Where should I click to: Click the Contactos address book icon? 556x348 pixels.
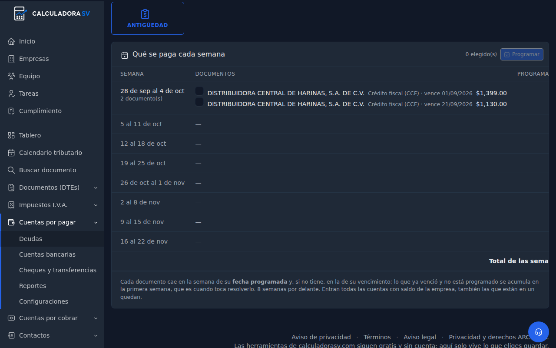coord(11,335)
